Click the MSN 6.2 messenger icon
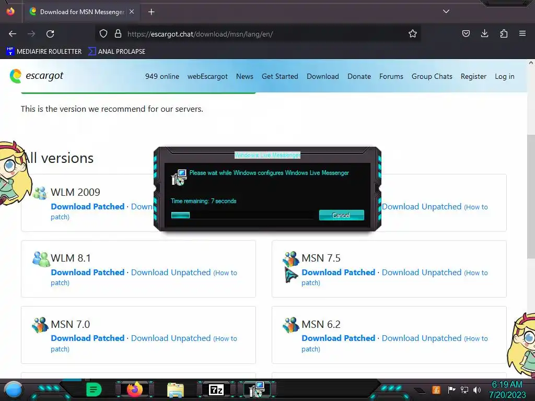This screenshot has height=401, width=535. click(291, 325)
